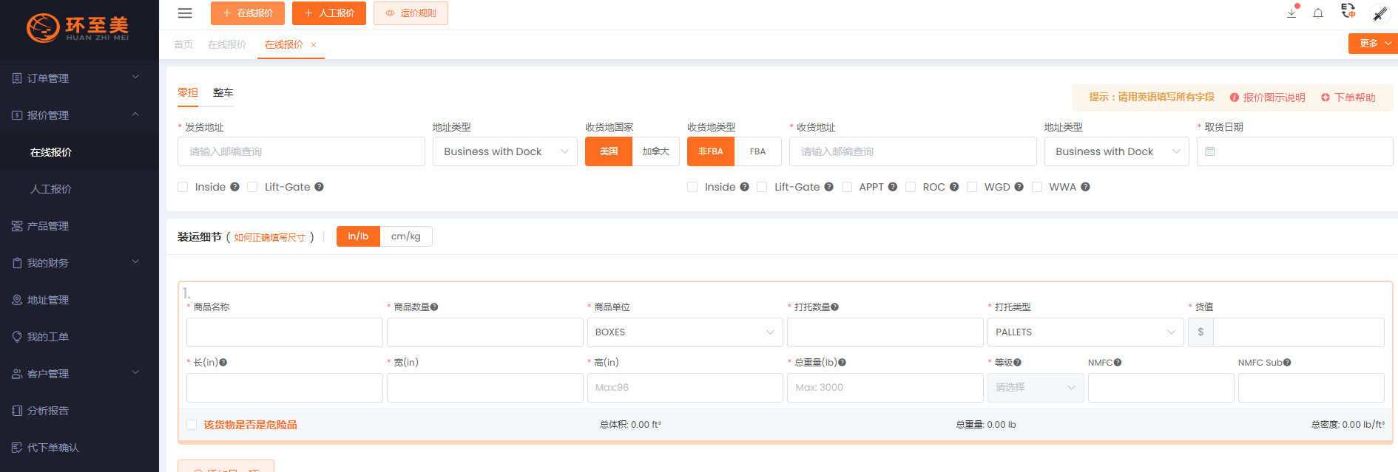The image size is (1398, 472).
Task: Switch to the 整车 tab
Action: pyautogui.click(x=223, y=92)
